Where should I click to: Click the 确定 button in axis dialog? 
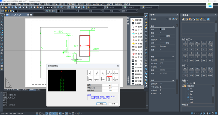(x=101, y=104)
